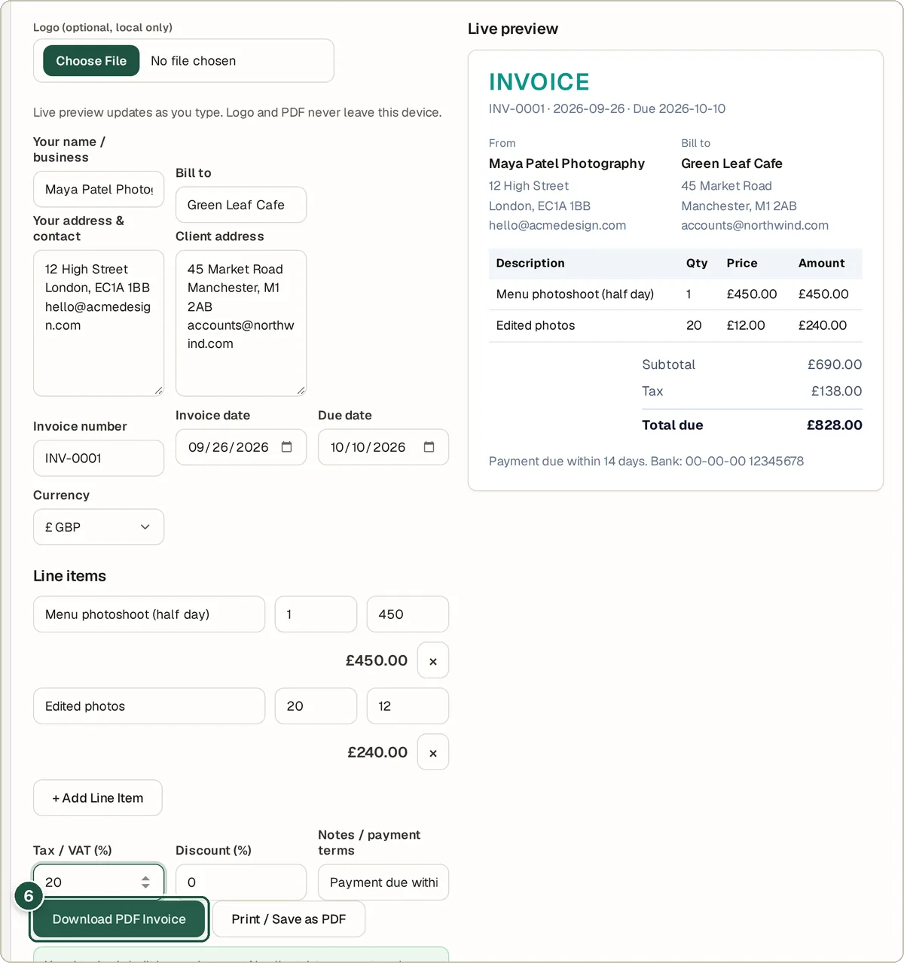Click the preview Tax value £138.00
This screenshot has height=963, width=904.
(x=836, y=391)
